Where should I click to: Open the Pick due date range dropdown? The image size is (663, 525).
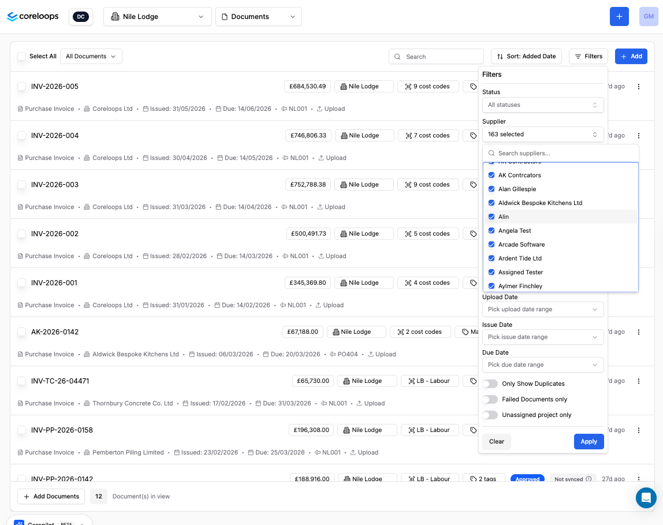click(543, 364)
